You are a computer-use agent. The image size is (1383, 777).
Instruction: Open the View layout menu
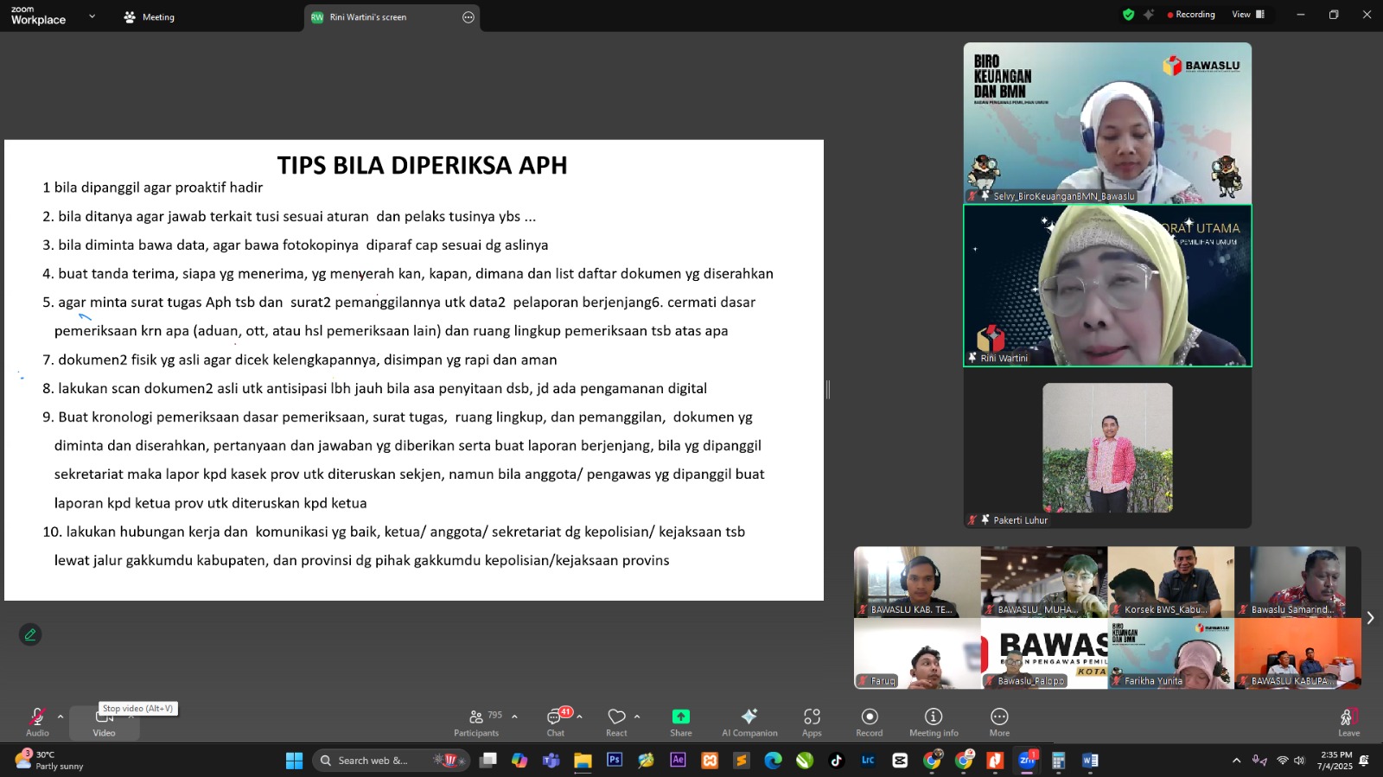pos(1248,15)
